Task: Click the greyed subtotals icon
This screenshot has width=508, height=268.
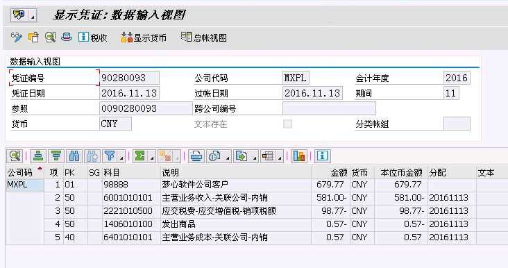Action: (x=166, y=156)
